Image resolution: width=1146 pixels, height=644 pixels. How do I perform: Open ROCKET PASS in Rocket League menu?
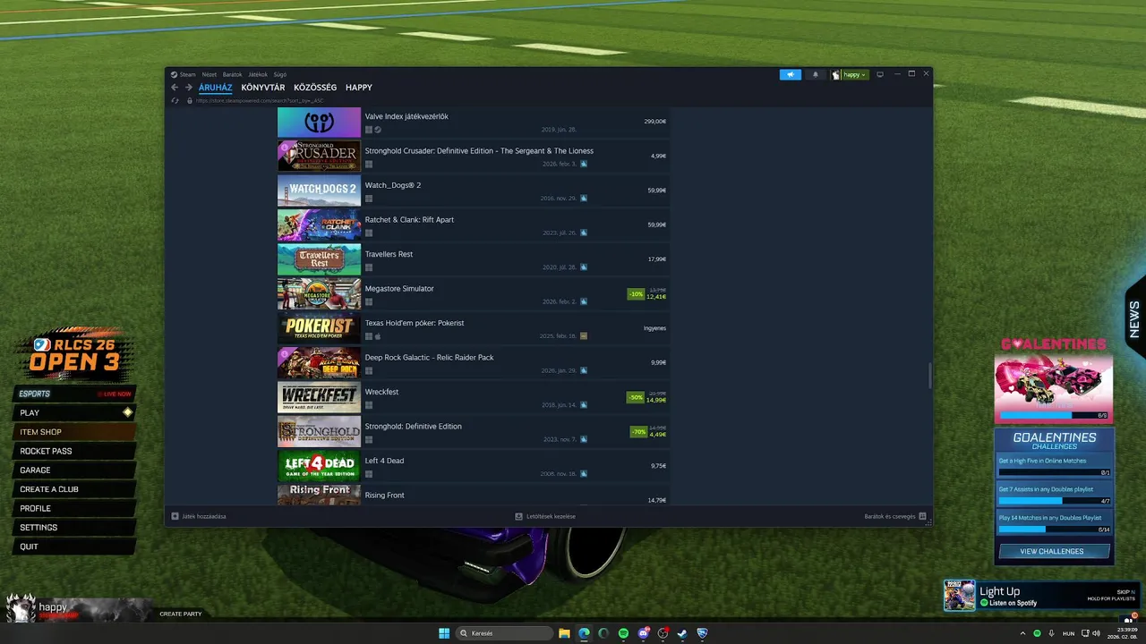74,451
